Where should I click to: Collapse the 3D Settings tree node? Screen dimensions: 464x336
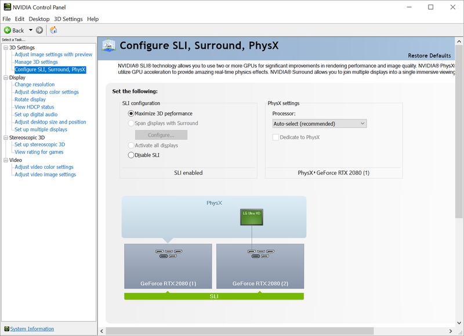pos(5,48)
